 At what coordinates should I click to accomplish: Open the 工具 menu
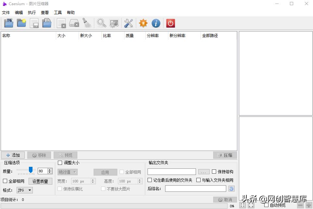tap(58, 13)
